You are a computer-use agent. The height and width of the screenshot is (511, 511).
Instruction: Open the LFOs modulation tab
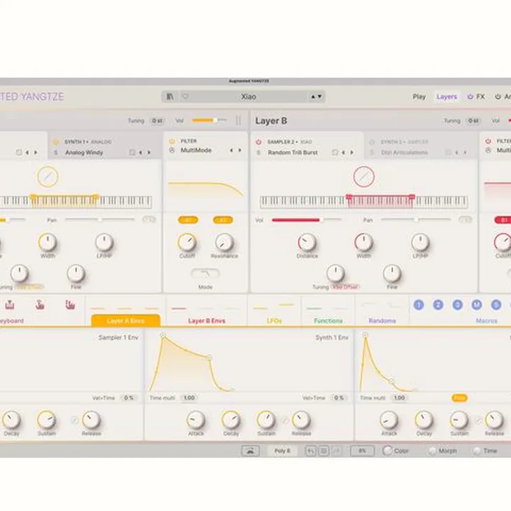(x=274, y=321)
